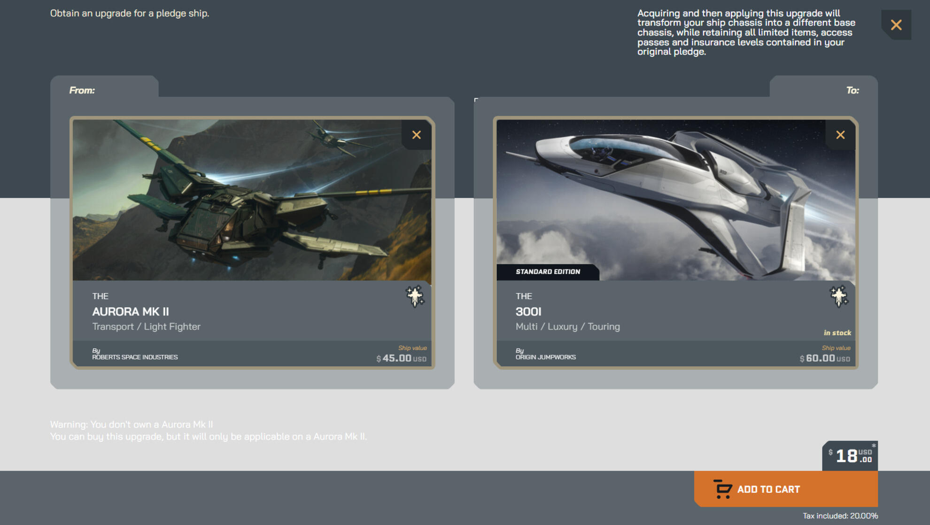
Task: Click the AURORA MK II ship name
Action: click(x=131, y=311)
